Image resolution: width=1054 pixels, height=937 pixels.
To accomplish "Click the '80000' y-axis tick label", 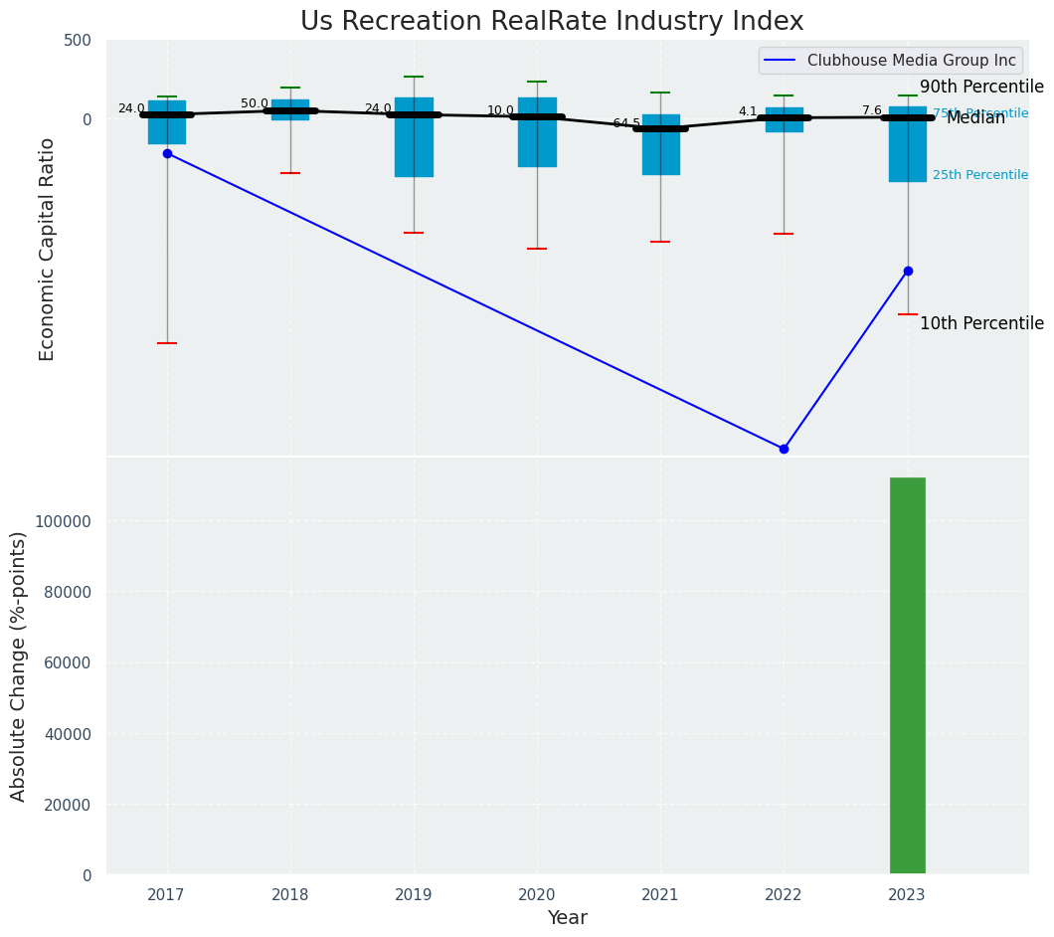I will 69,593.
